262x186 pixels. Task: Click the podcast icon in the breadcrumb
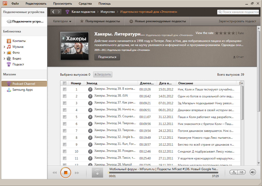click(67, 12)
